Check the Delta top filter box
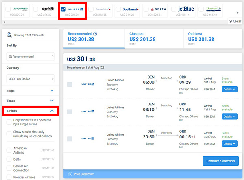The width and height of the screenshot is (244, 180). [146, 9]
